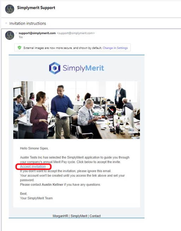Screen dimensions: 181x231
Task: Toggle the dot beside Invitation instructions subject
Action: click(6, 23)
